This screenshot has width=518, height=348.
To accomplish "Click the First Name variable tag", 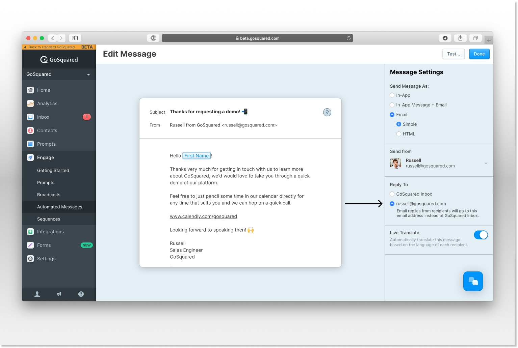I will 197,156.
